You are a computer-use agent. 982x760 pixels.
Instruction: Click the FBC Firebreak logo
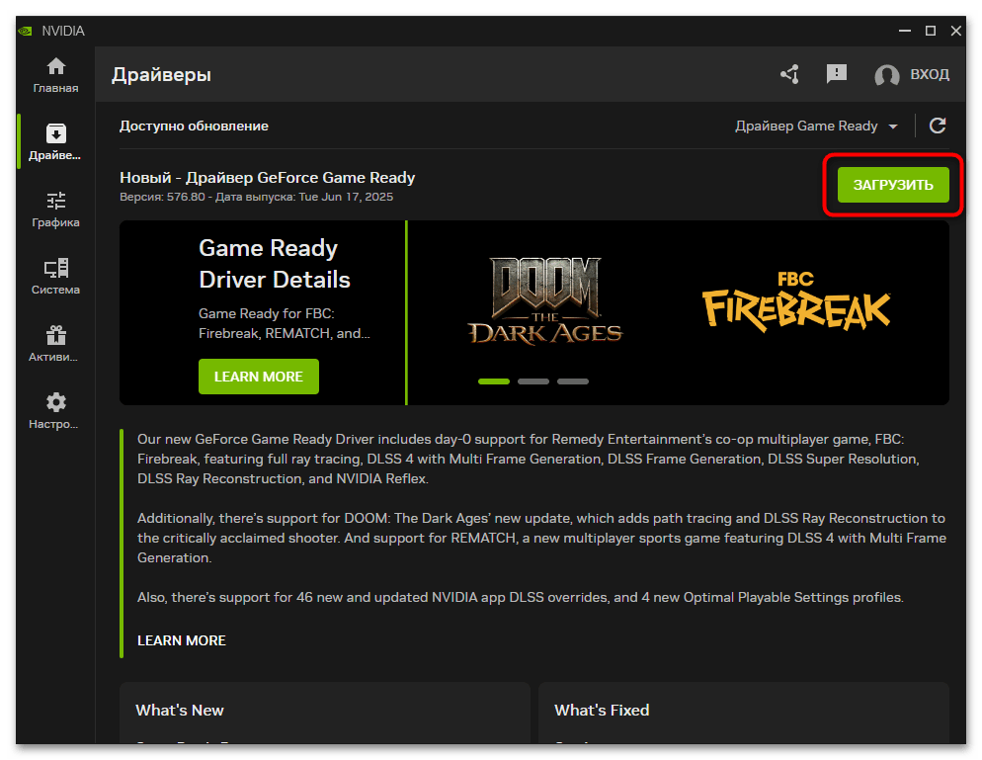click(796, 301)
